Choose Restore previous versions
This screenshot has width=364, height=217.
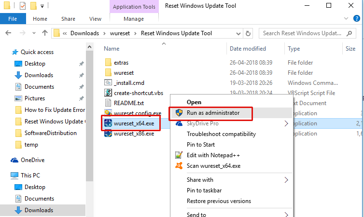(x=219, y=201)
